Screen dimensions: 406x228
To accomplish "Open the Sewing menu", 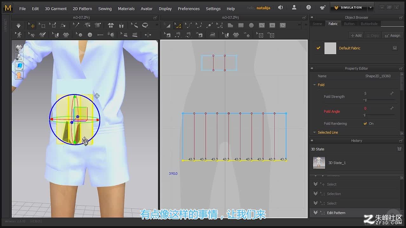I will (x=105, y=9).
